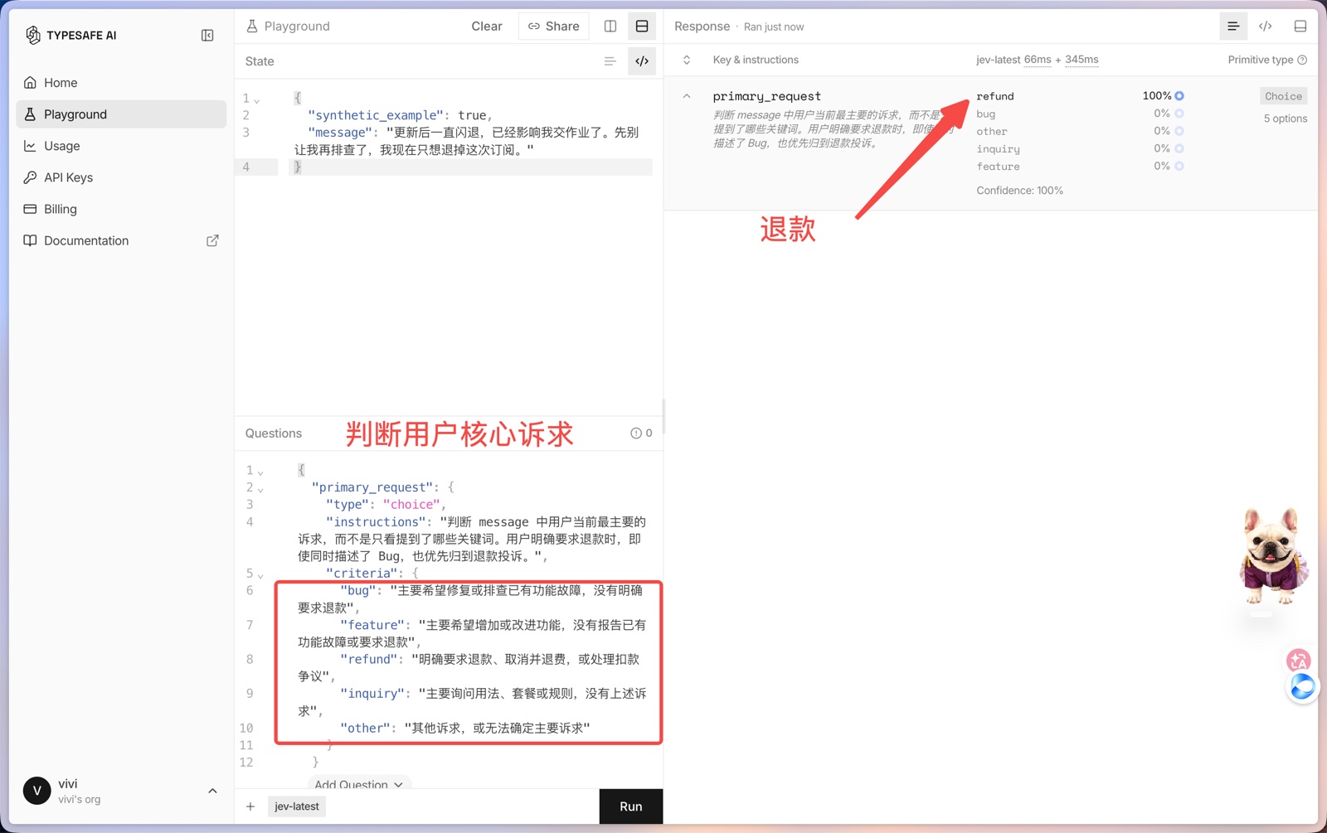The height and width of the screenshot is (833, 1327).
Task: Click the translate floating icon
Action: pyautogui.click(x=1298, y=660)
